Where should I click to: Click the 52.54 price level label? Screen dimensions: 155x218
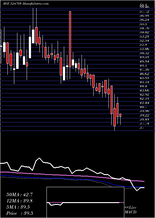144,40
